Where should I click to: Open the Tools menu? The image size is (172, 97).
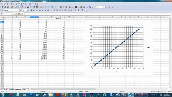(x=23, y=4)
